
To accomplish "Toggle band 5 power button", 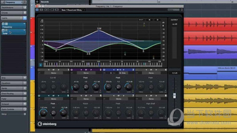I will coord(39,96).
